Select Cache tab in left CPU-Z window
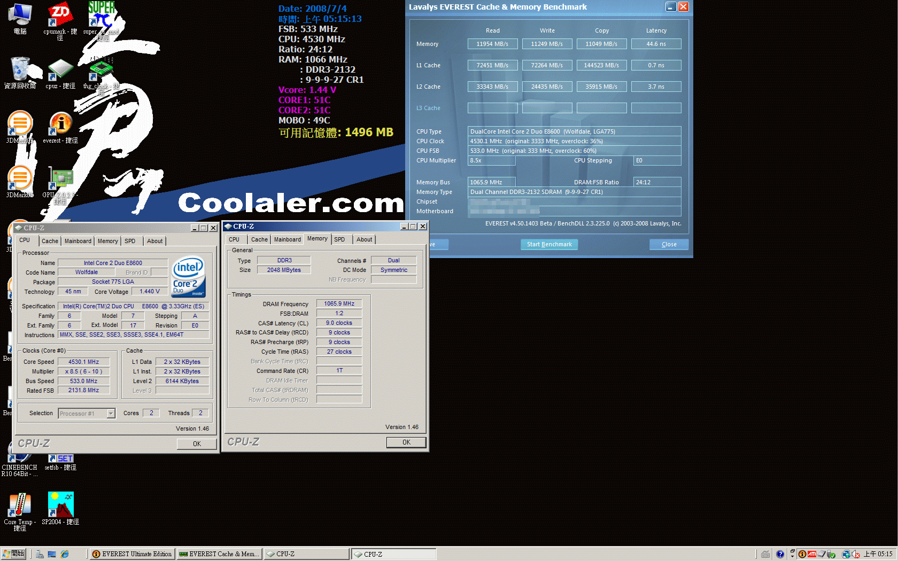The height and width of the screenshot is (561, 898). [x=50, y=241]
